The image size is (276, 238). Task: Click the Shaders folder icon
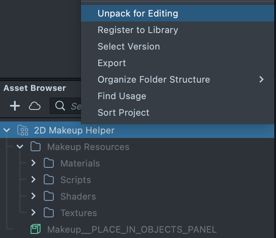49,197
